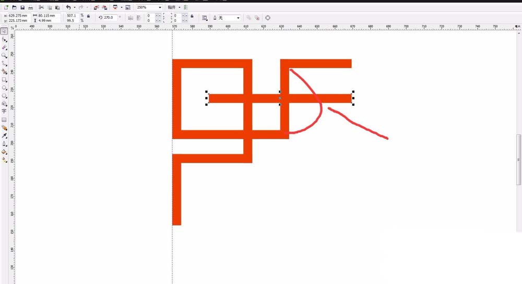The image size is (522, 284).
Task: Print the document
Action: click(x=31, y=7)
